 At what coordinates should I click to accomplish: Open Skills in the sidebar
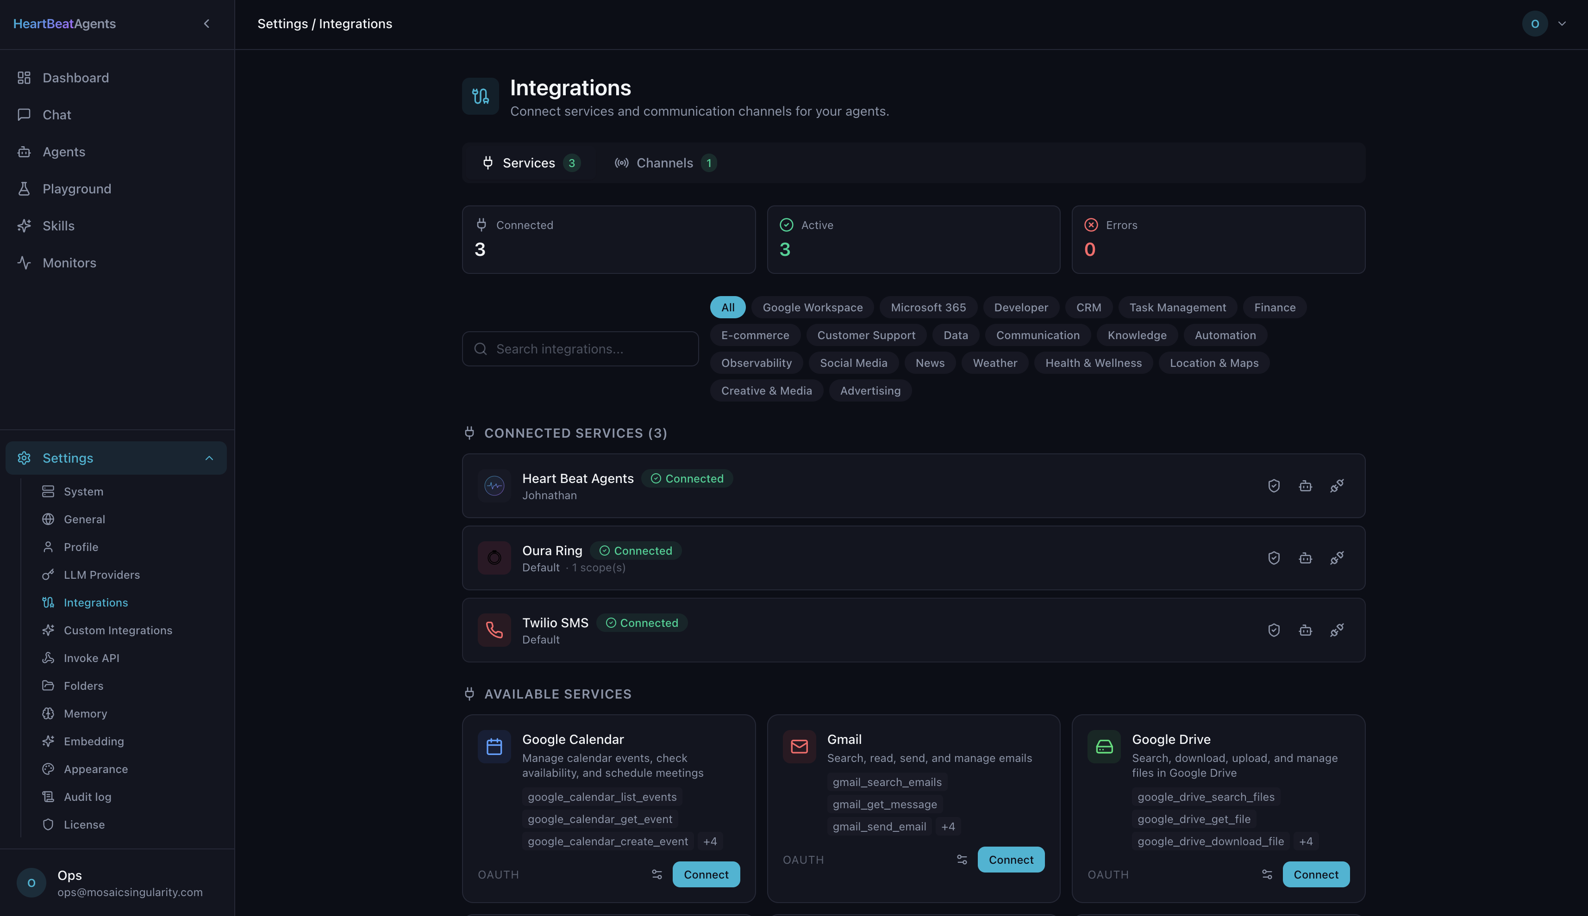117,226
